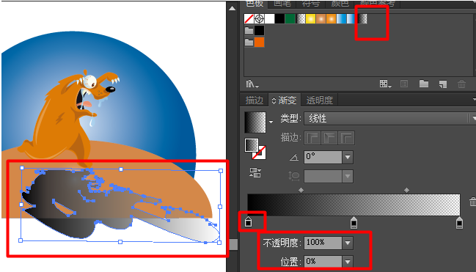Activate the gradient Fill box
476x272 pixels.
pos(252,145)
